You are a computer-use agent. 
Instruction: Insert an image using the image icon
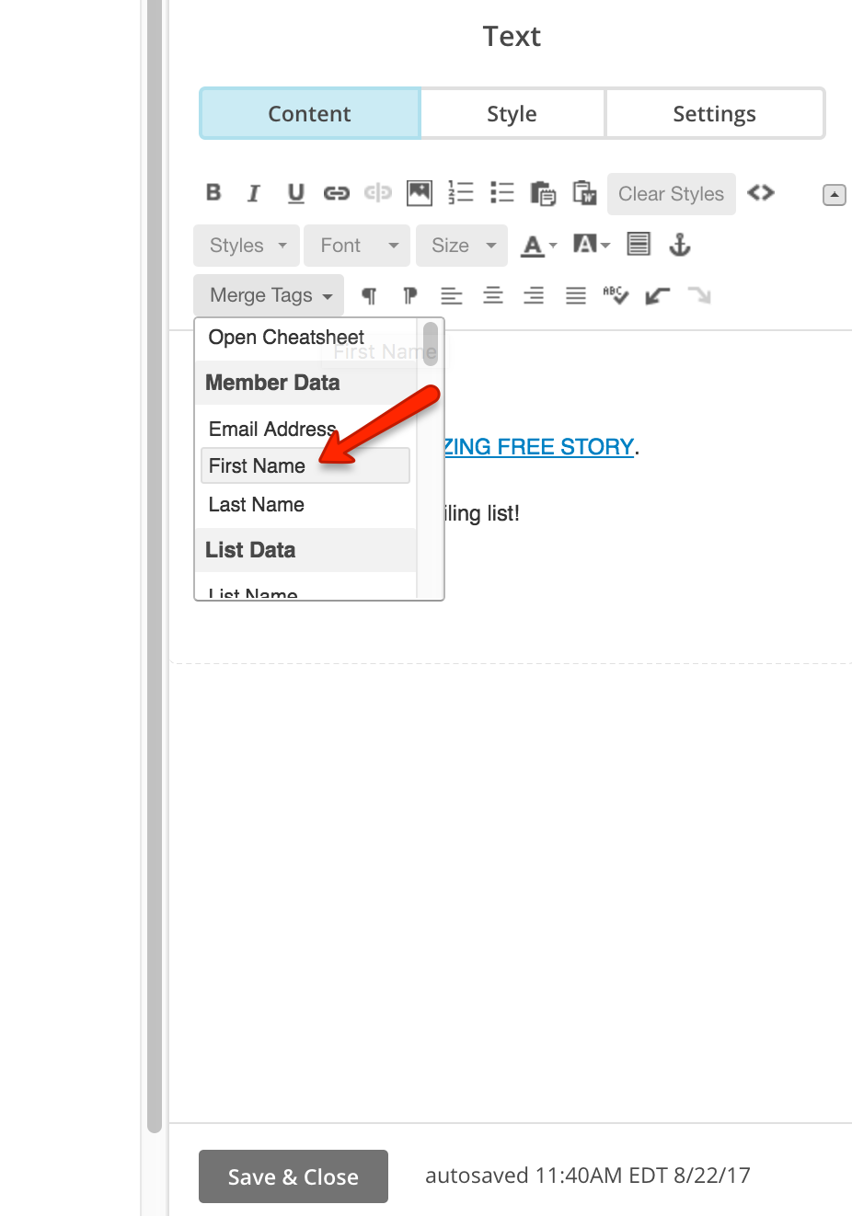[420, 192]
